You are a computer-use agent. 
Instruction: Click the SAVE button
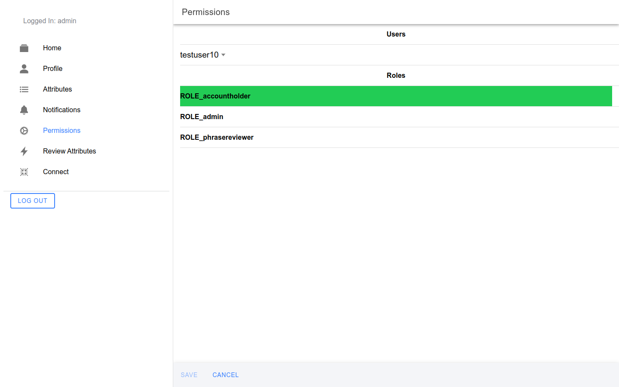[x=189, y=375]
